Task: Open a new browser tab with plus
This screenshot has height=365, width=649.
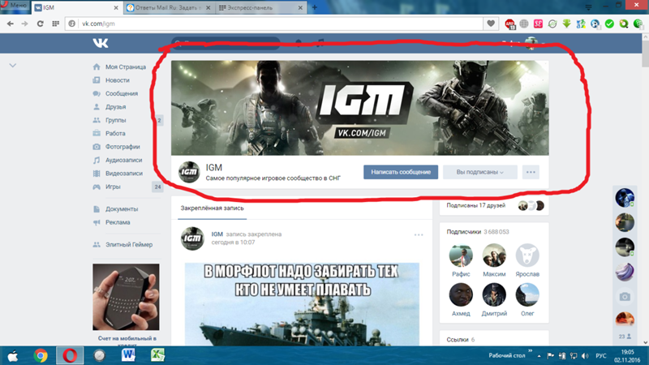Action: (315, 7)
